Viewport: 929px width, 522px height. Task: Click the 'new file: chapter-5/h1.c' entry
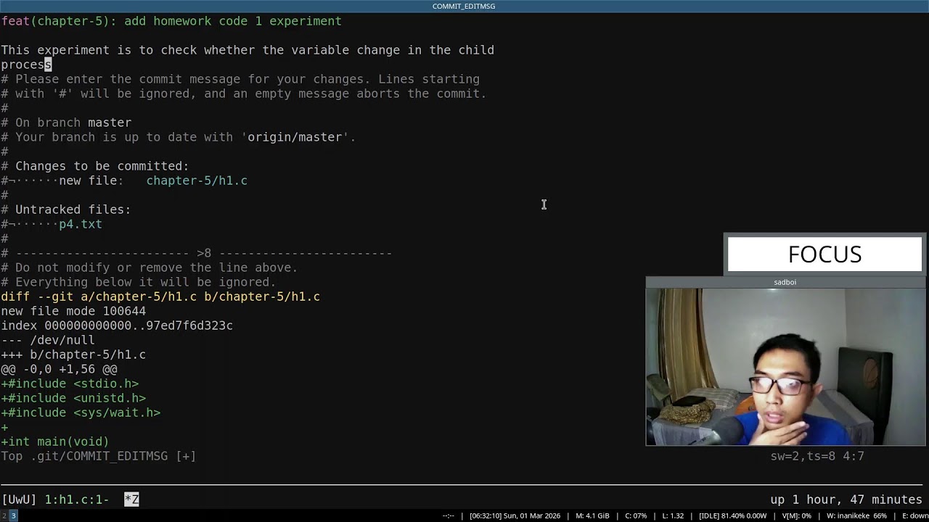point(153,181)
